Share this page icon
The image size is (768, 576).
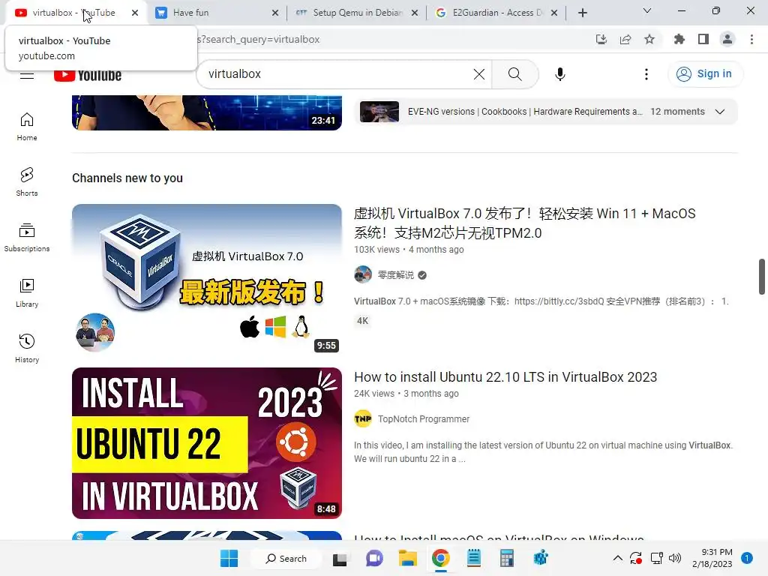coord(625,39)
